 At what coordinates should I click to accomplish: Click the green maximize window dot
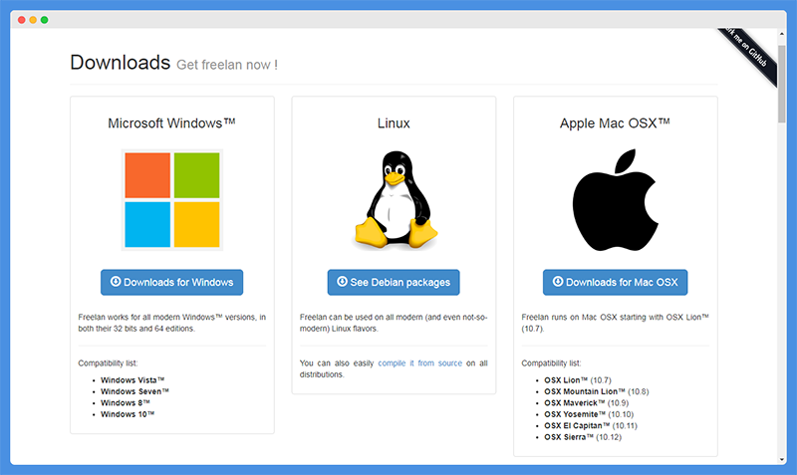tap(44, 20)
